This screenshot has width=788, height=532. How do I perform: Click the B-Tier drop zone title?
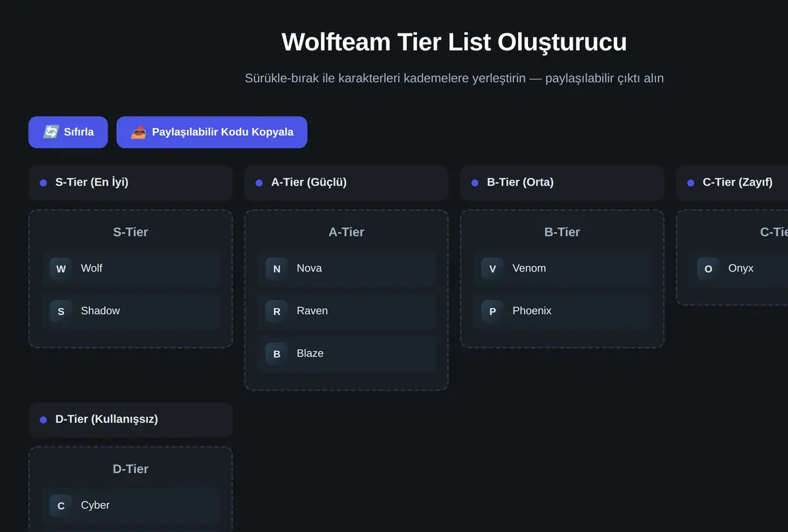pyautogui.click(x=562, y=232)
